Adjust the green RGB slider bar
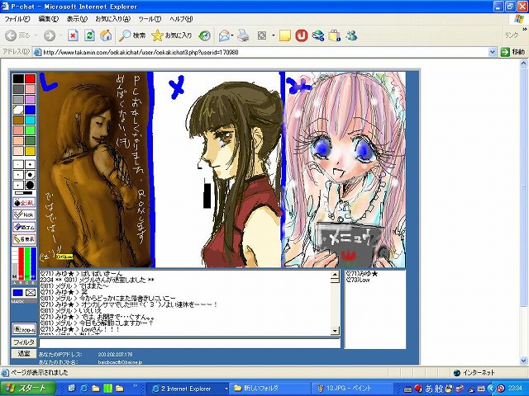This screenshot has width=529, height=396. pos(27,263)
